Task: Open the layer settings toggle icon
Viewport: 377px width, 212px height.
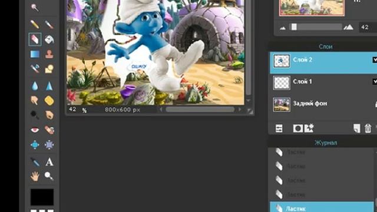Action: coord(279,128)
